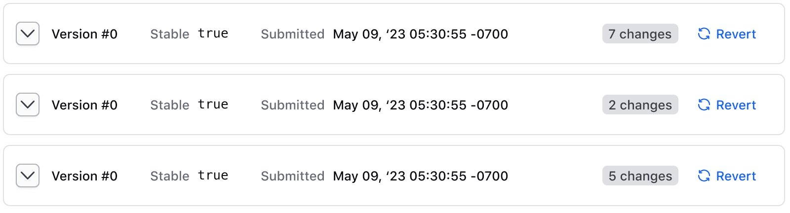
Task: Click the Revert text link beside 5 changes
Action: pos(736,176)
